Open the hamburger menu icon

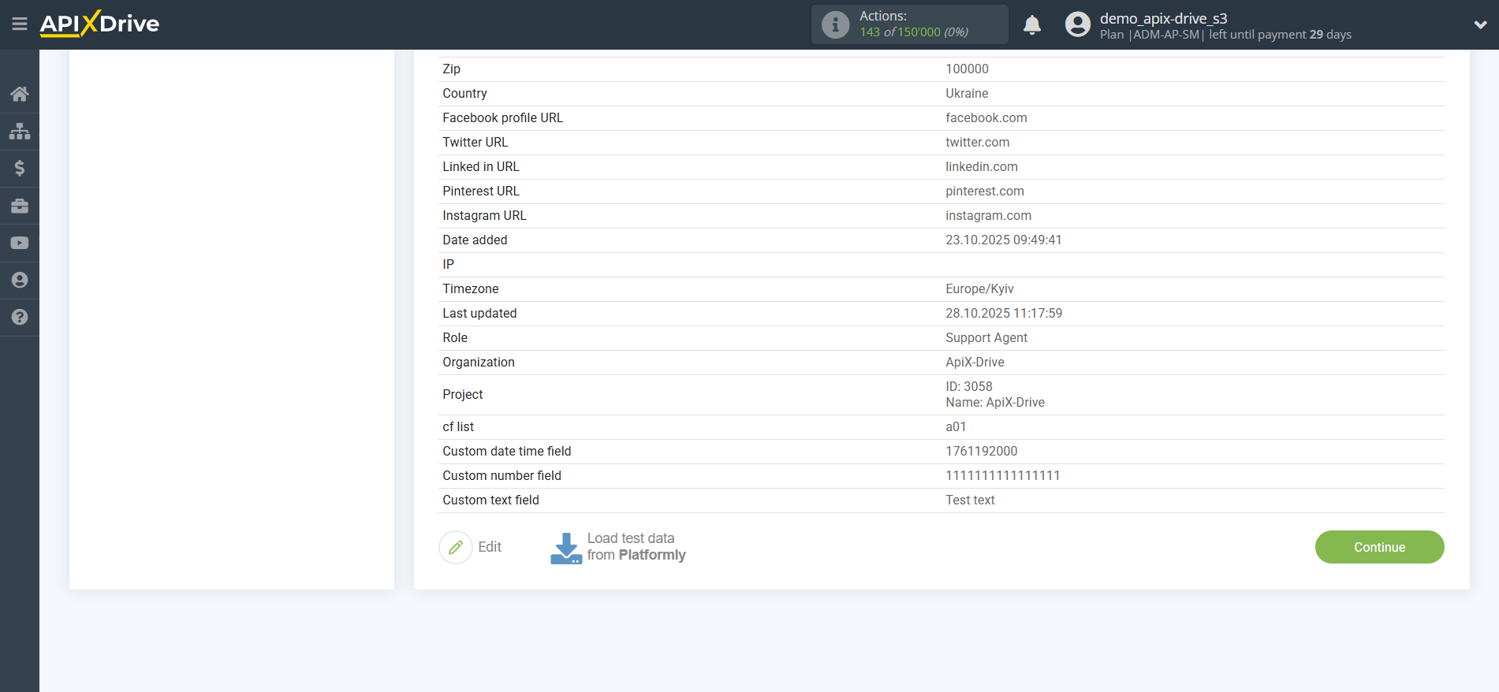[20, 24]
